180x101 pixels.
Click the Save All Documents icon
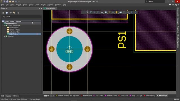click(x=7, y=1)
